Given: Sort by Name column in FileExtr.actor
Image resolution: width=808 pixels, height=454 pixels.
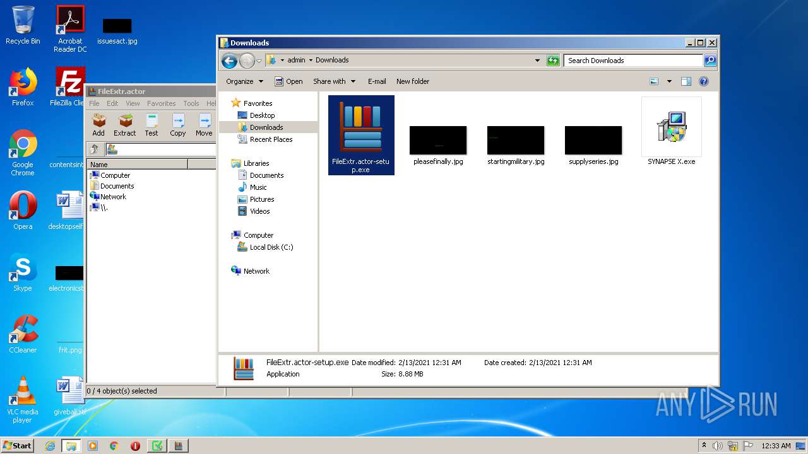Looking at the screenshot, I should coord(138,165).
